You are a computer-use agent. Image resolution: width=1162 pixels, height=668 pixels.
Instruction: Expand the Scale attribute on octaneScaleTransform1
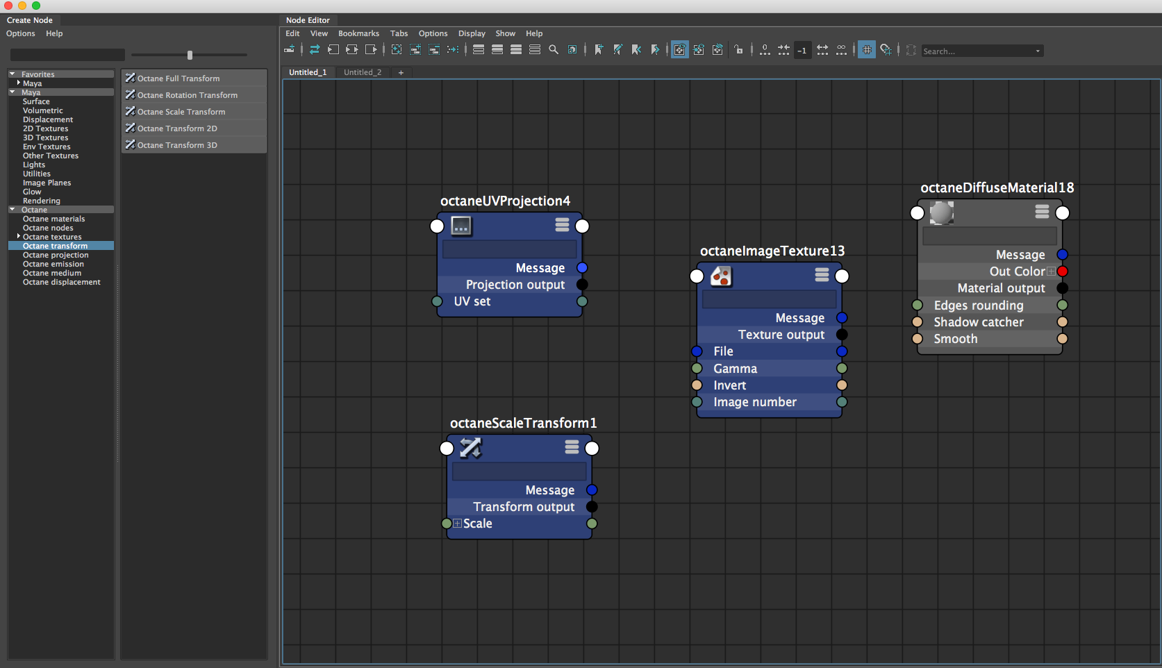coord(457,524)
